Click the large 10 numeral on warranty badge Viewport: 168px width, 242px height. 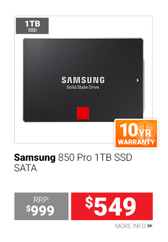[129, 130]
